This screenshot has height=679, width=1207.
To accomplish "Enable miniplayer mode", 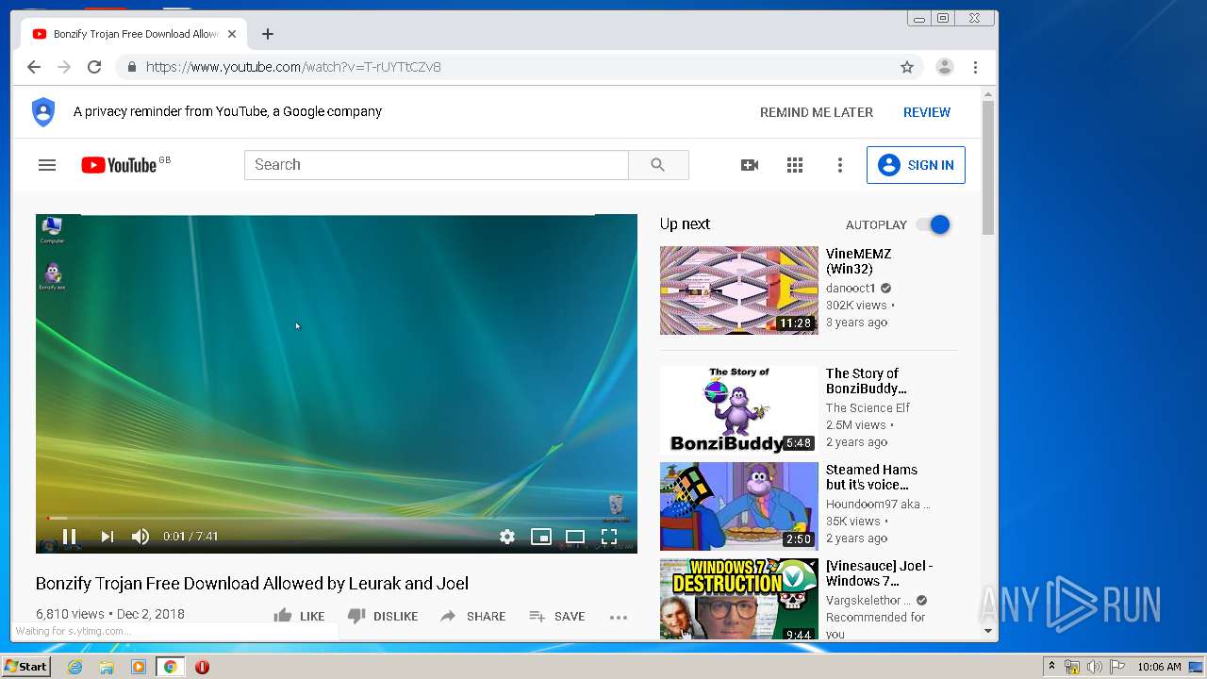I will tap(541, 537).
